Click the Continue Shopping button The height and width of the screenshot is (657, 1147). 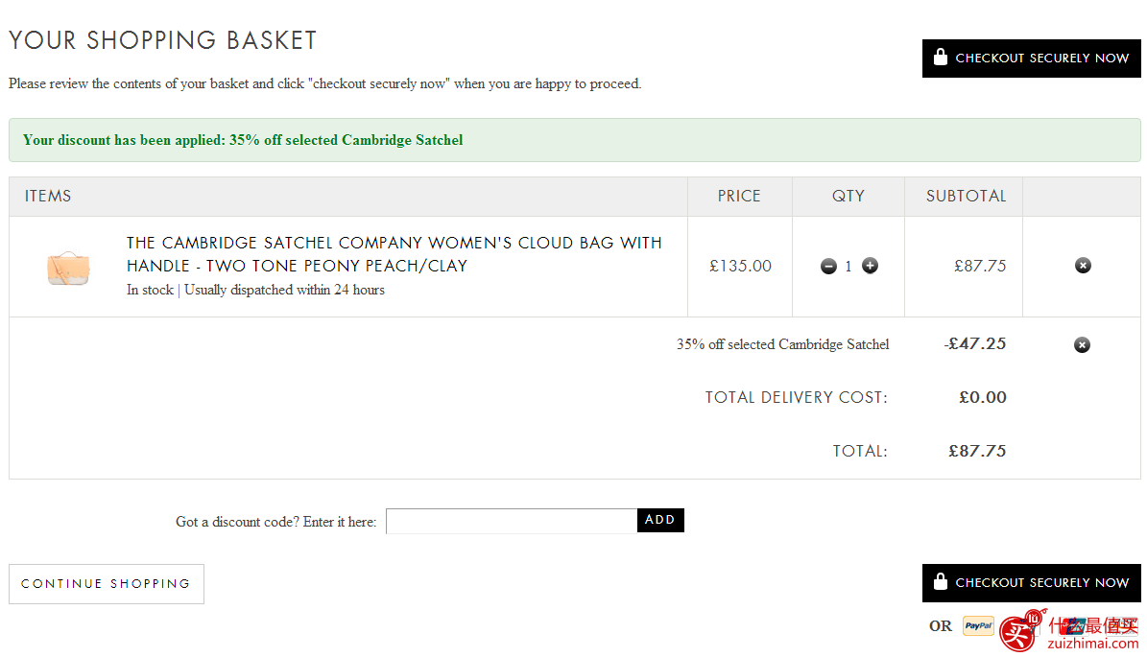(x=107, y=584)
